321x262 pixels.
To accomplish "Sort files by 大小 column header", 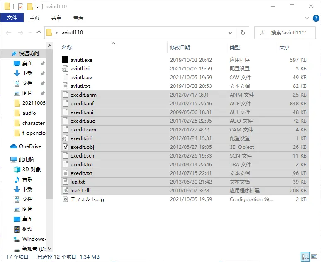I will click(285, 48).
